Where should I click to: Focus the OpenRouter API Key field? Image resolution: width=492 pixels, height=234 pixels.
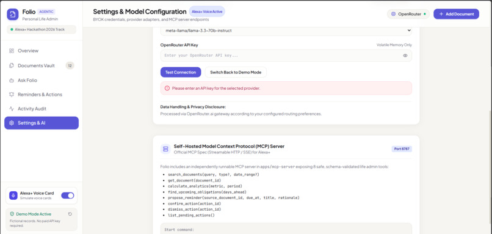(286, 56)
